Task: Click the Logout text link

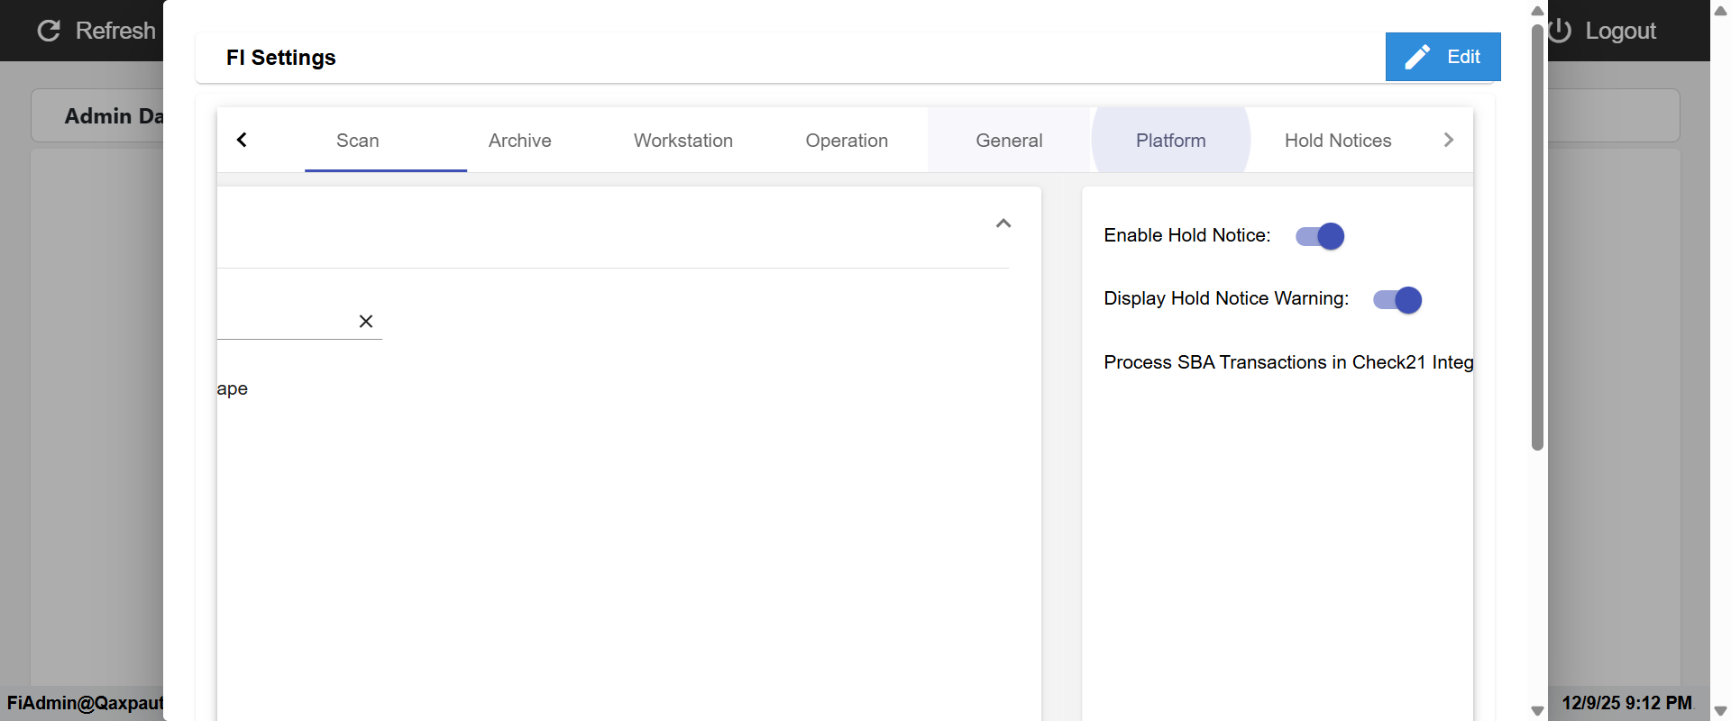Action: (x=1620, y=31)
